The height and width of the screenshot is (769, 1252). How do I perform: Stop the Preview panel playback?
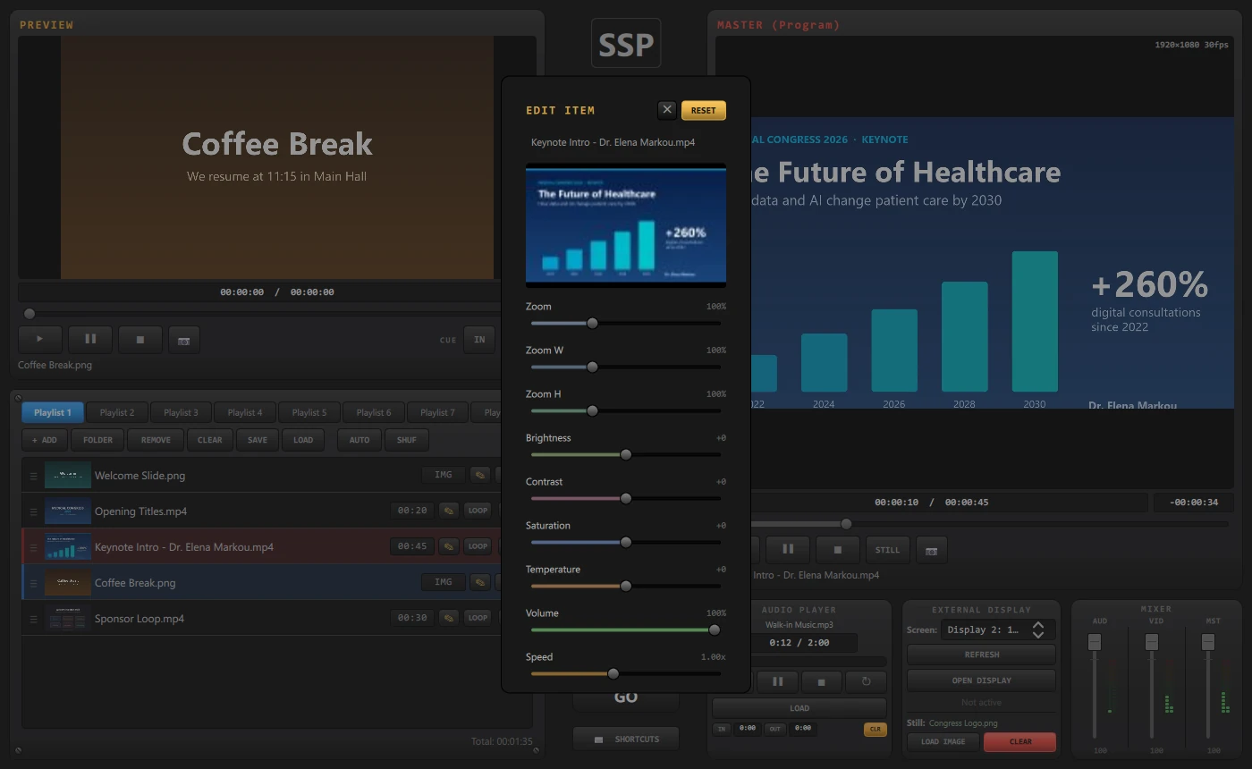tap(140, 340)
